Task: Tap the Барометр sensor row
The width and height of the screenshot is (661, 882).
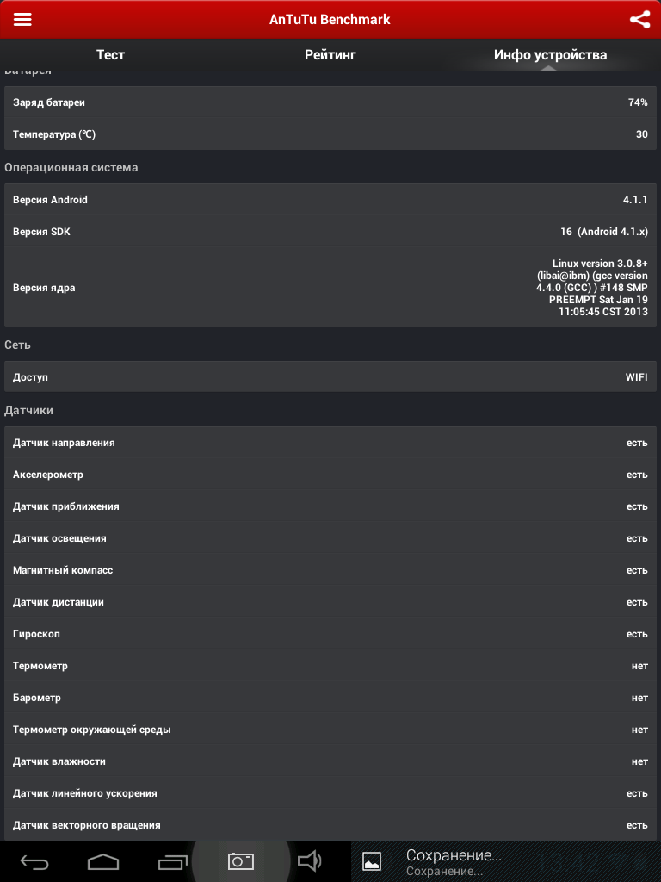Action: coord(330,698)
